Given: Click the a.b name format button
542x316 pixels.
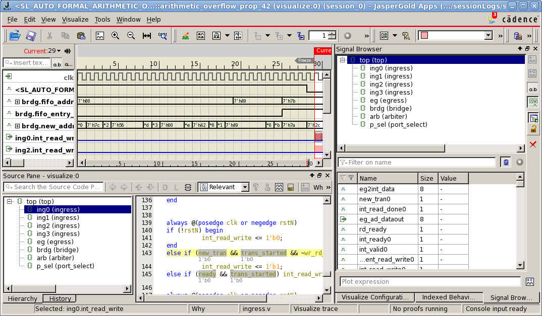Looking at the screenshot, I should pyautogui.click(x=57, y=64).
